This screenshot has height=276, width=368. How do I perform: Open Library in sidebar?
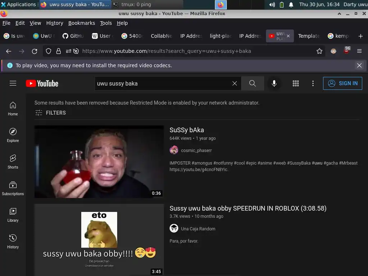13,215
